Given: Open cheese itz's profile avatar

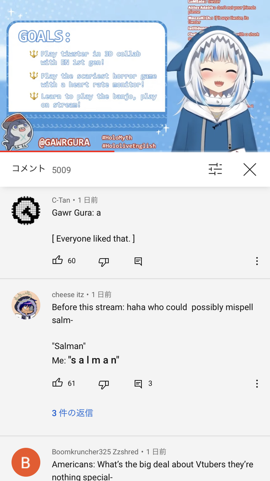Looking at the screenshot, I should click(26, 305).
